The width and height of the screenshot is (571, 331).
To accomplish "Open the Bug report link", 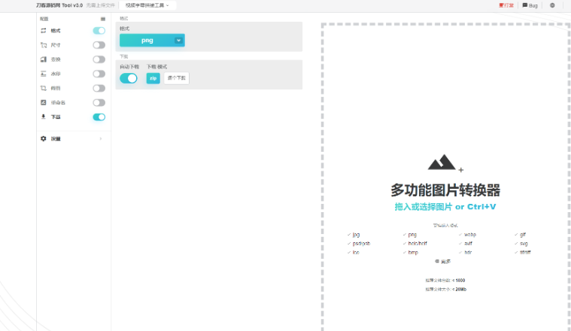I will 530,5.
